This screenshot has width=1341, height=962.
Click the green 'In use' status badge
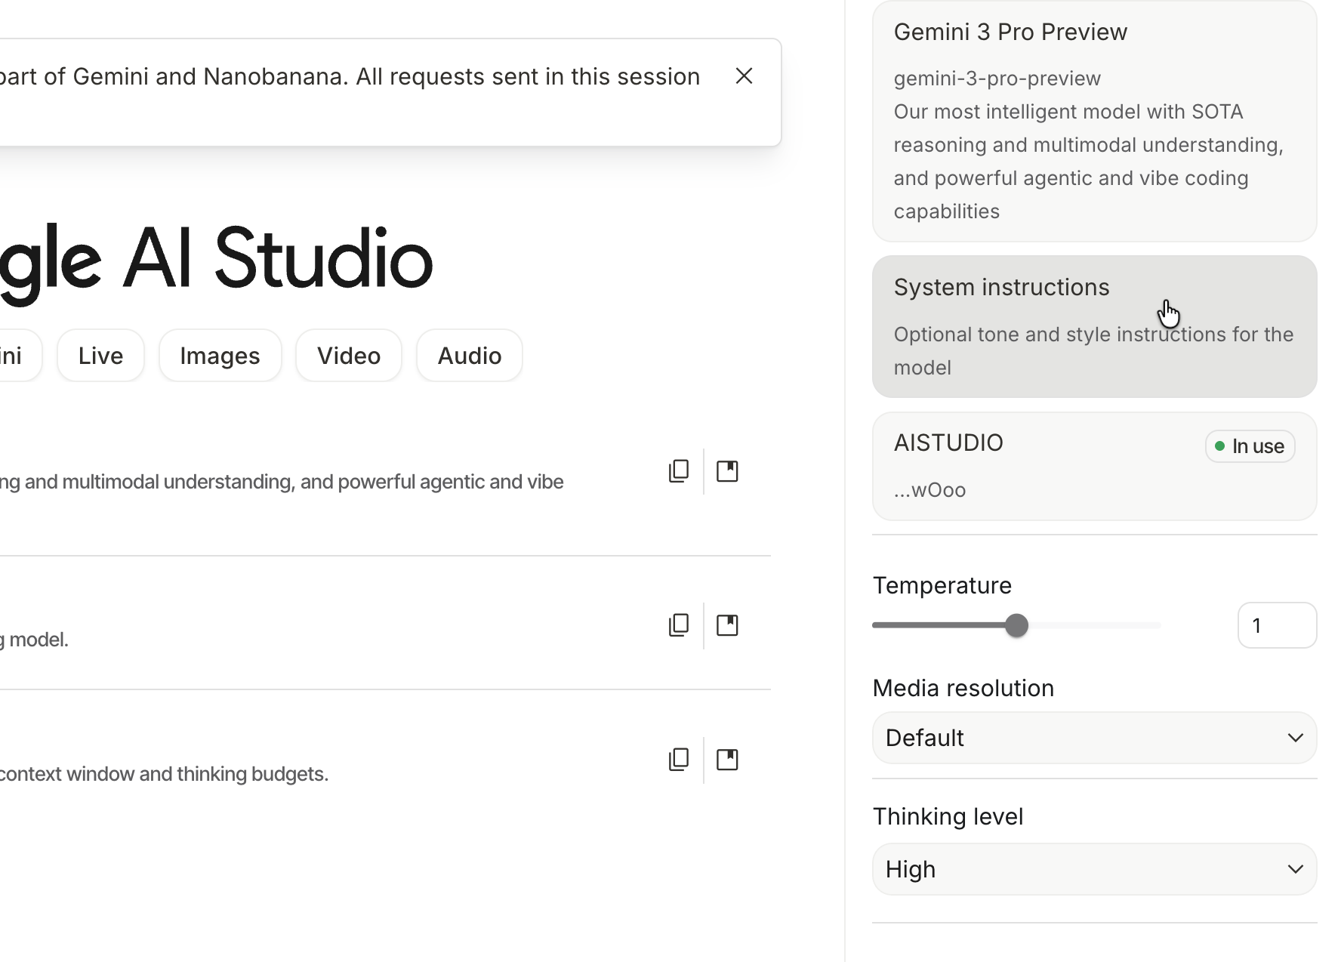pos(1250,446)
